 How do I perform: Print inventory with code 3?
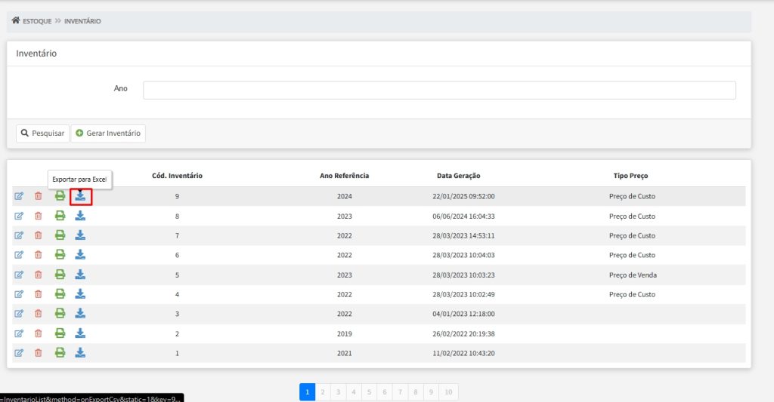click(60, 313)
